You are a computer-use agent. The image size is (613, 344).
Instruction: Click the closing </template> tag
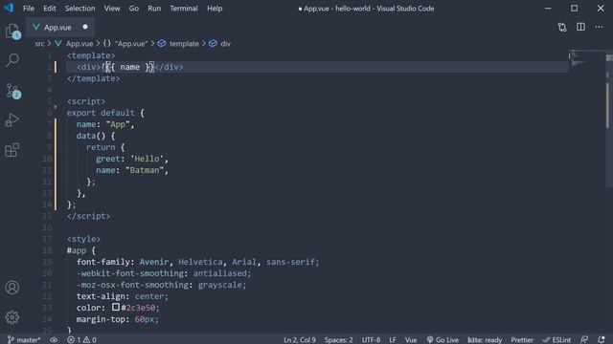pyautogui.click(x=94, y=78)
